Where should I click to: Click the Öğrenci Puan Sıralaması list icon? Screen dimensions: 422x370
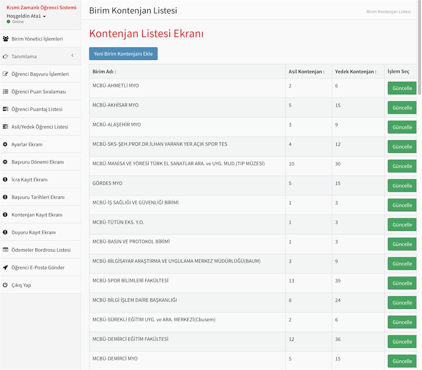pyautogui.click(x=5, y=91)
